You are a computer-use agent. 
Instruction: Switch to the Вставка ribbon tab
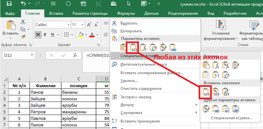(56, 13)
